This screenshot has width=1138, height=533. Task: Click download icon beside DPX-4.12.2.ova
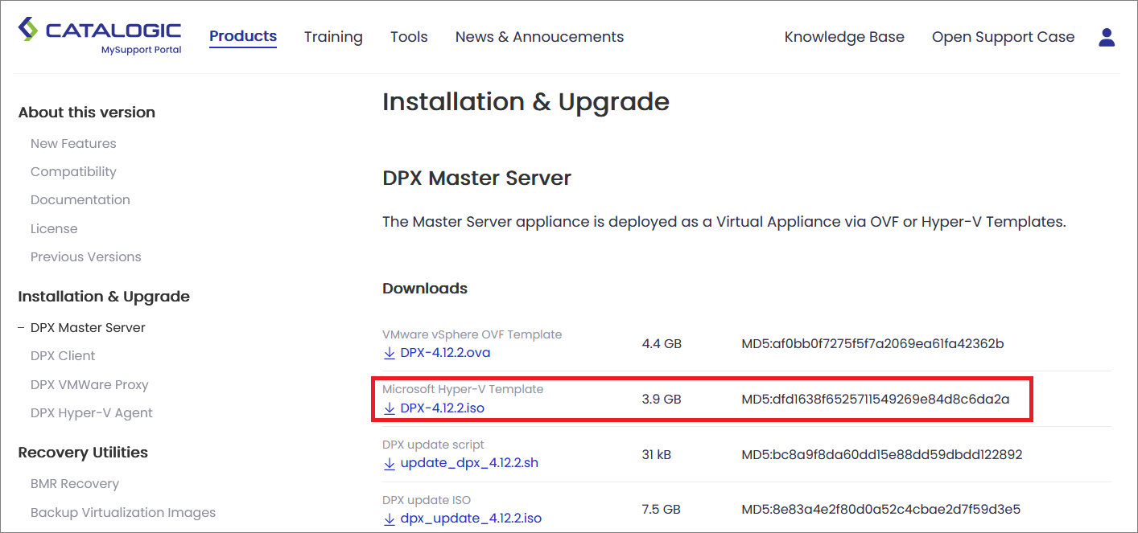(390, 353)
